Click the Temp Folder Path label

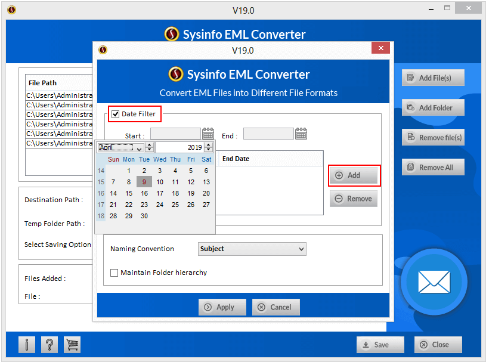(54, 224)
